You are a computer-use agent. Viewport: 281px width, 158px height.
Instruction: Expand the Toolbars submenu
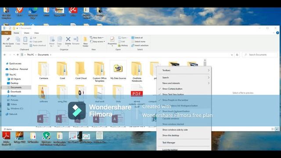click(184, 70)
